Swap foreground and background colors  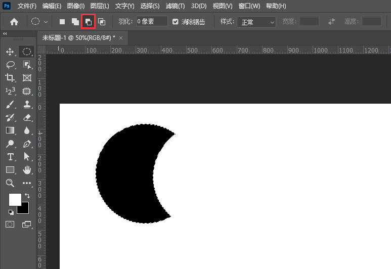[x=27, y=195]
